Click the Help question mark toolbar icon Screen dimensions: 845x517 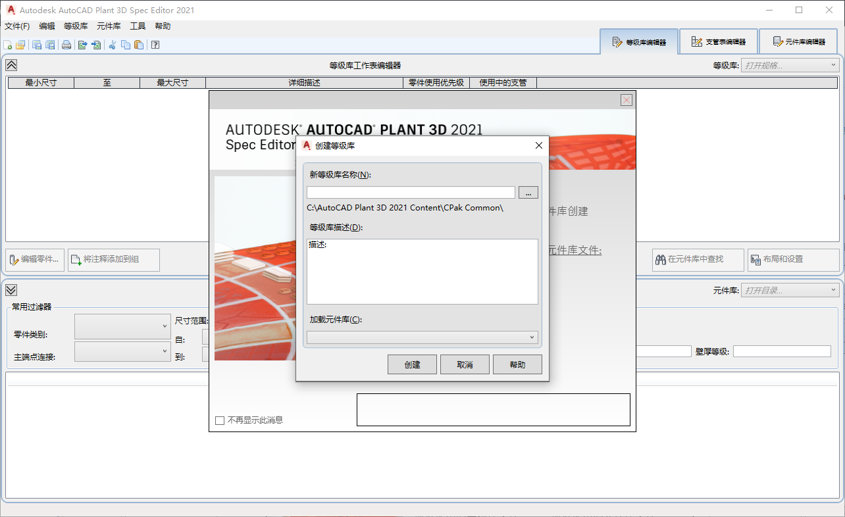click(155, 45)
